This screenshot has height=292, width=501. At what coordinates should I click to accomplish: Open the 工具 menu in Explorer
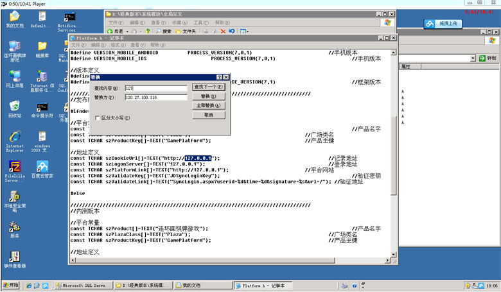pos(201,22)
